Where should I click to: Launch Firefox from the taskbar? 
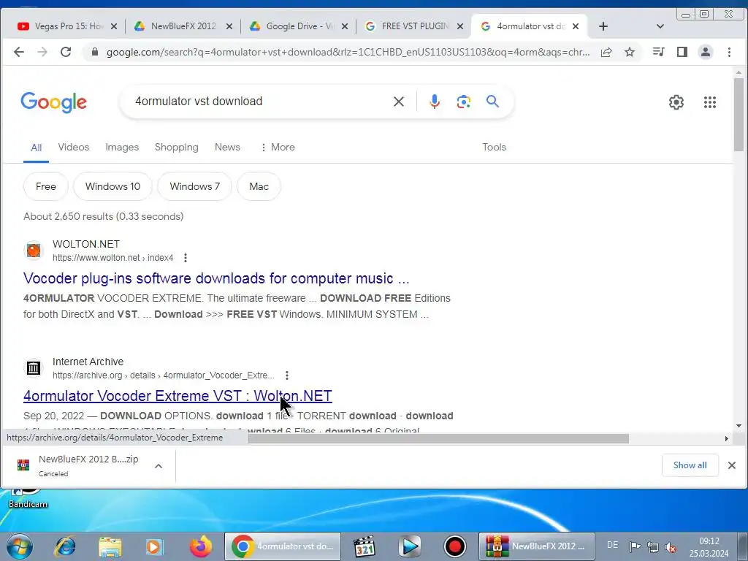pyautogui.click(x=201, y=546)
